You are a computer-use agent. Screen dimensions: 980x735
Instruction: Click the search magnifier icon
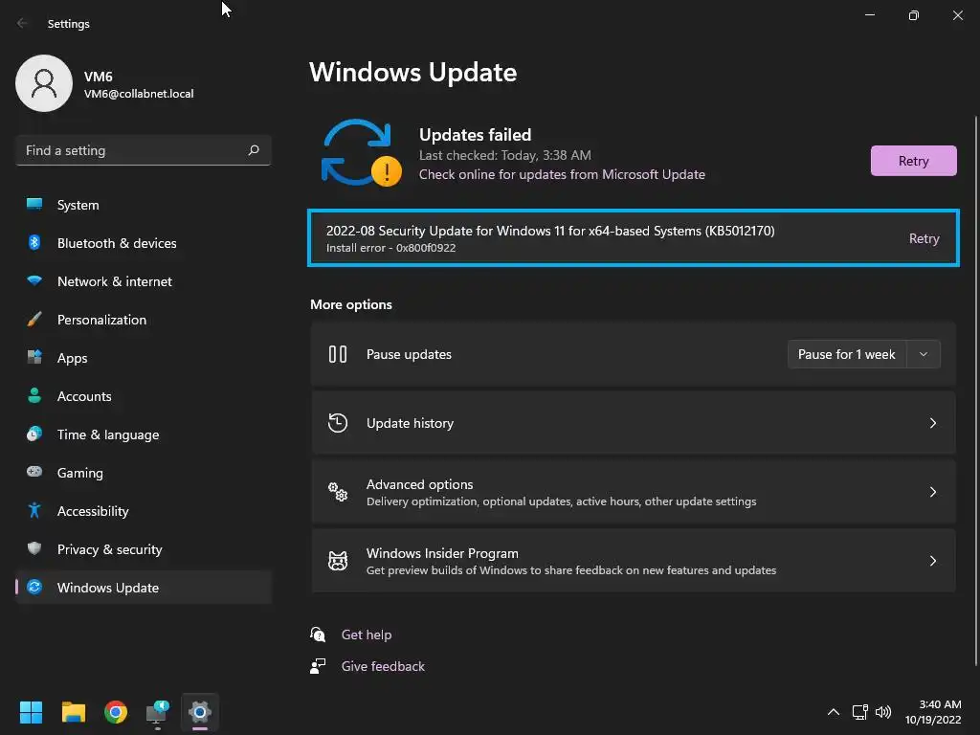254,150
